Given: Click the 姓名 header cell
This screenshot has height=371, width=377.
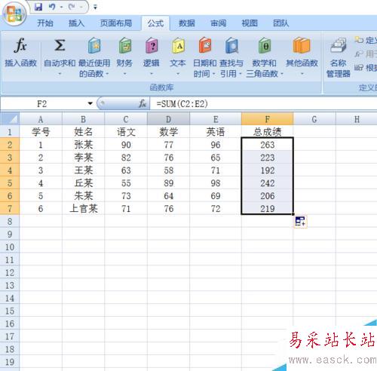Looking at the screenshot, I should click(83, 132).
